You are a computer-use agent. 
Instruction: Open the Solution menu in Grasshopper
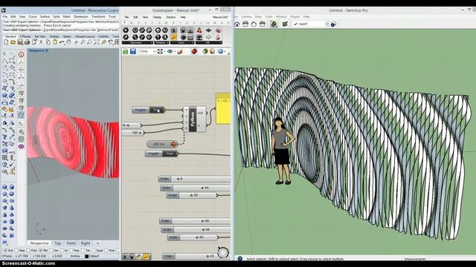coord(171,17)
